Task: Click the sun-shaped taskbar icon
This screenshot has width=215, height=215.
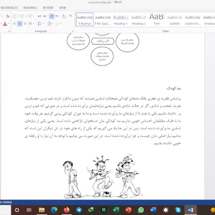Action: pyautogui.click(x=166, y=210)
